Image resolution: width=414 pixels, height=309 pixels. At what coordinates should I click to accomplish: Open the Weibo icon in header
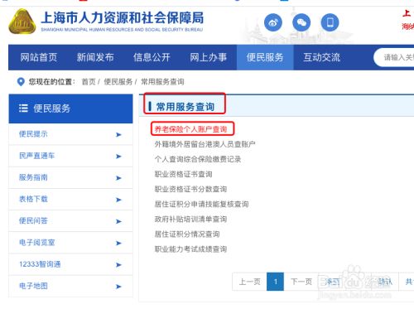point(273,22)
